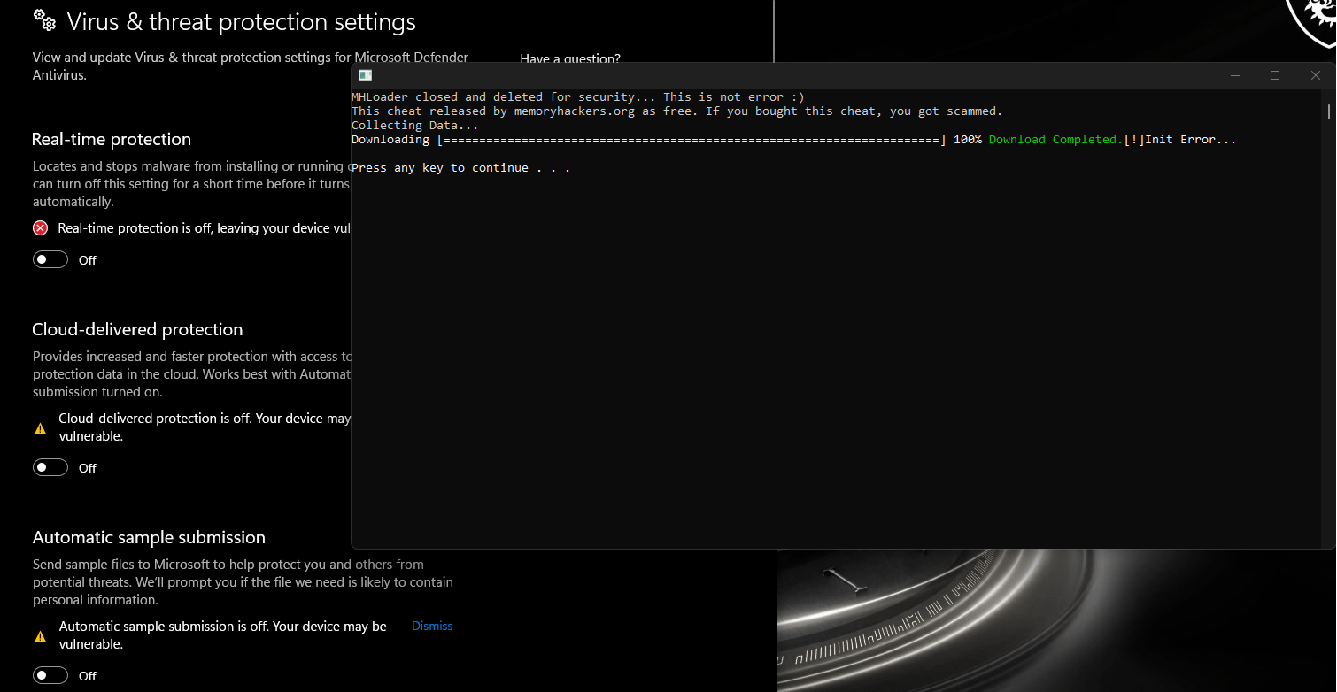Click the 'View and update Virus & threat' description
This screenshot has height=692, width=1337.
(251, 66)
